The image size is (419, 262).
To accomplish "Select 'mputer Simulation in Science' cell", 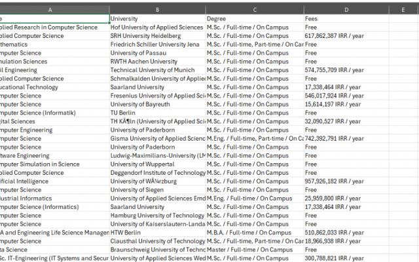I will click(54, 164).
